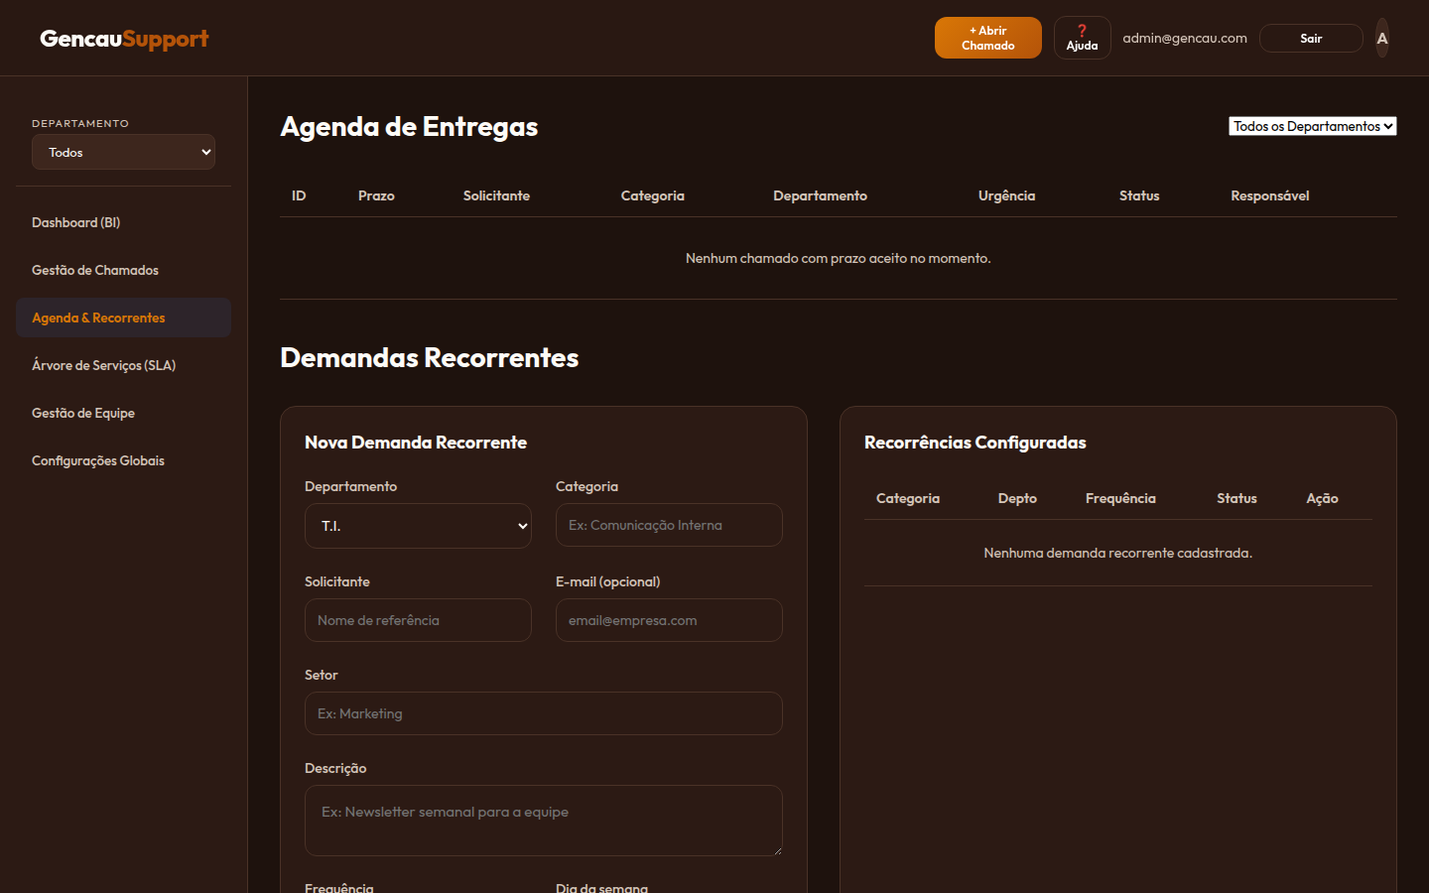1429x893 pixels.
Task: Open the sidebar Departamento 'Todos' dropdown
Action: click(123, 152)
